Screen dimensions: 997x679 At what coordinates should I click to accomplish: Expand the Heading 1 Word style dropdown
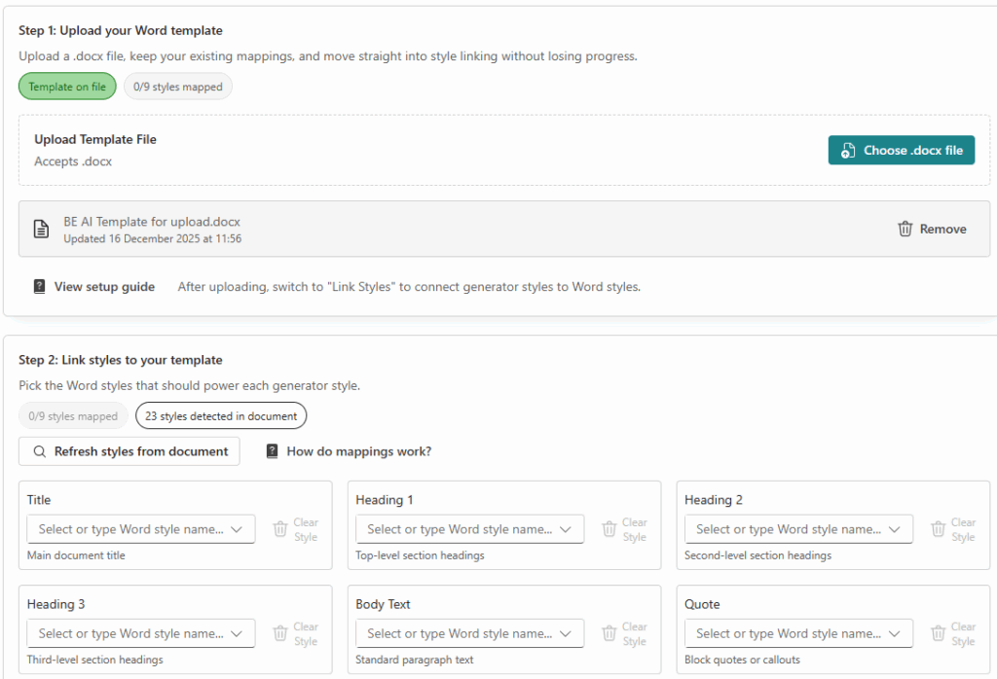(x=567, y=529)
